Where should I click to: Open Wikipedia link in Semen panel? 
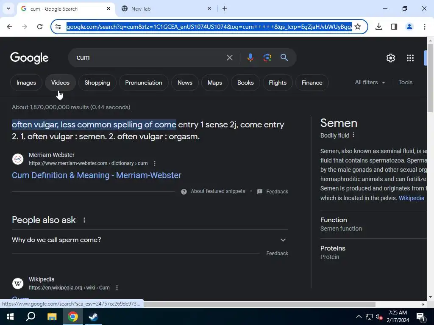pyautogui.click(x=411, y=198)
